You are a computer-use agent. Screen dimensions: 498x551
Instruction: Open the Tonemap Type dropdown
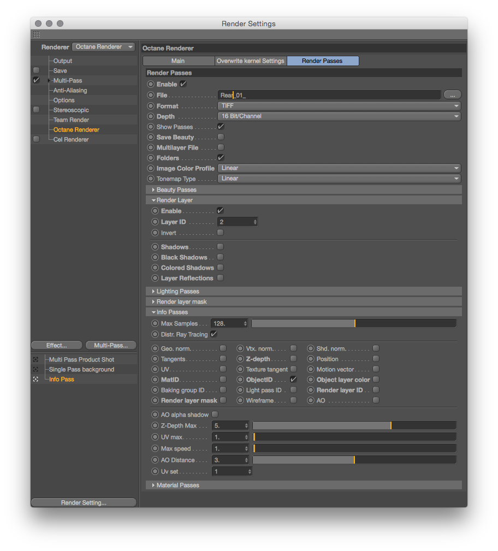[339, 179]
